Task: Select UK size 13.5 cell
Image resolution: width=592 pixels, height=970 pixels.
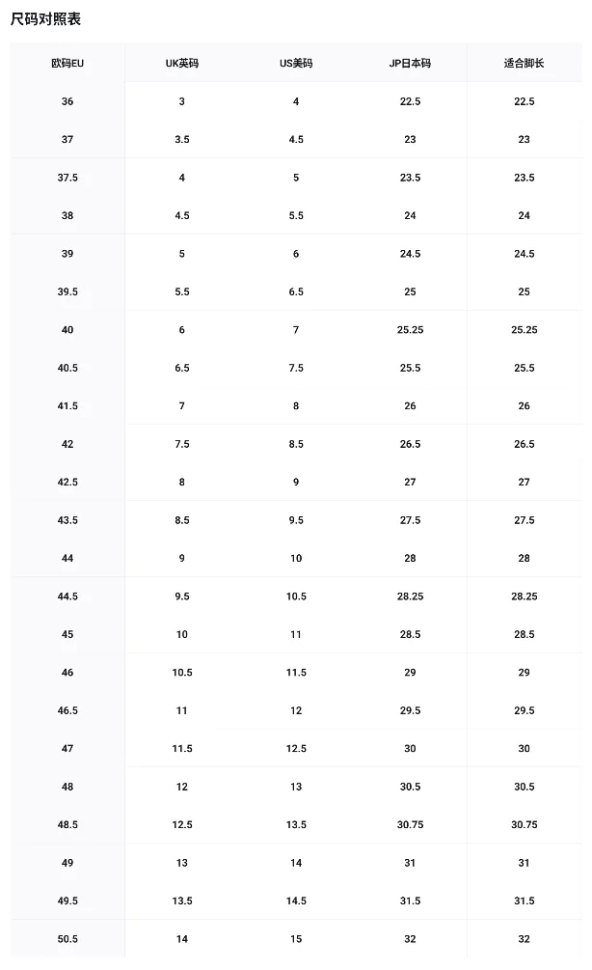Action: click(181, 901)
